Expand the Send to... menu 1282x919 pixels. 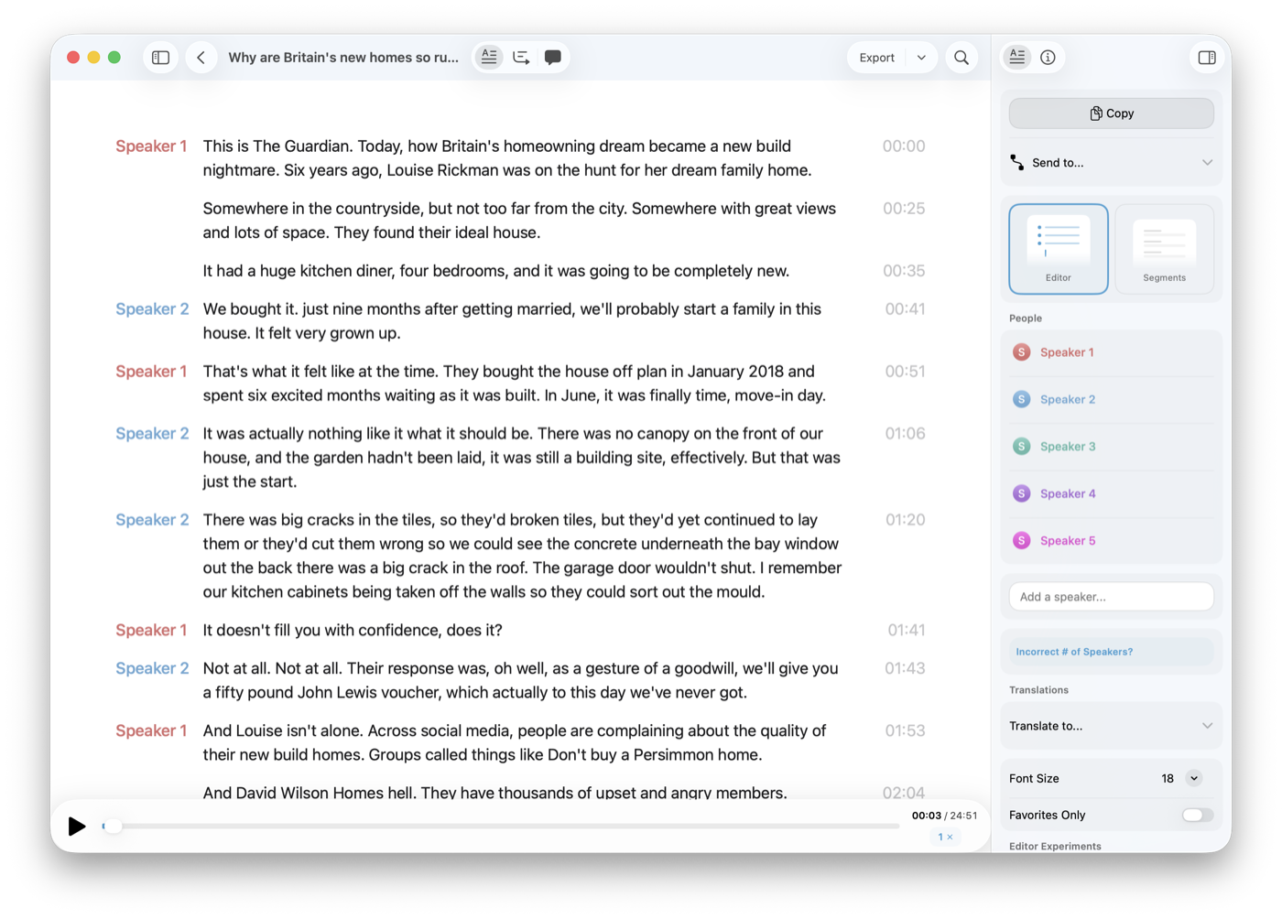tap(1112, 162)
